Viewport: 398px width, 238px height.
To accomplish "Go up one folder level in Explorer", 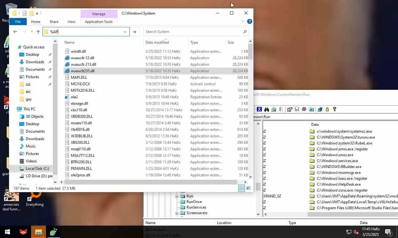I will [x=38, y=32].
